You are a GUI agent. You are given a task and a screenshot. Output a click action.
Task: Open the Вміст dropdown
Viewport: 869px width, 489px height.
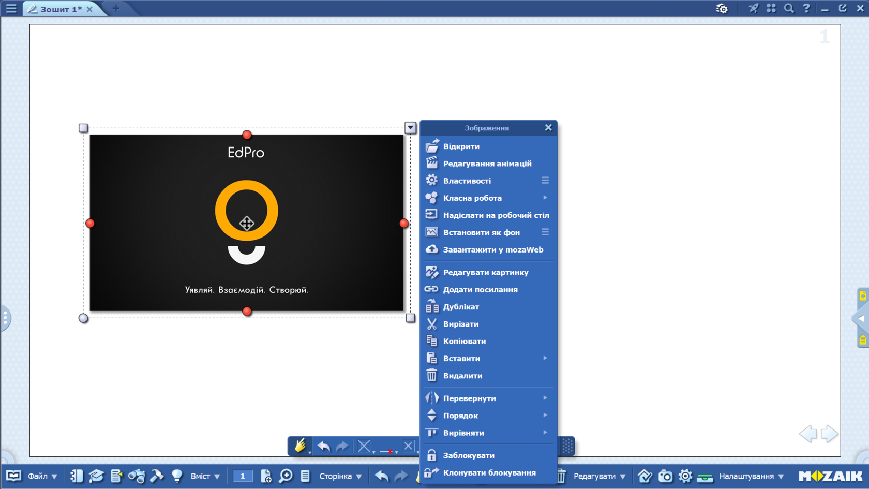[x=205, y=476]
